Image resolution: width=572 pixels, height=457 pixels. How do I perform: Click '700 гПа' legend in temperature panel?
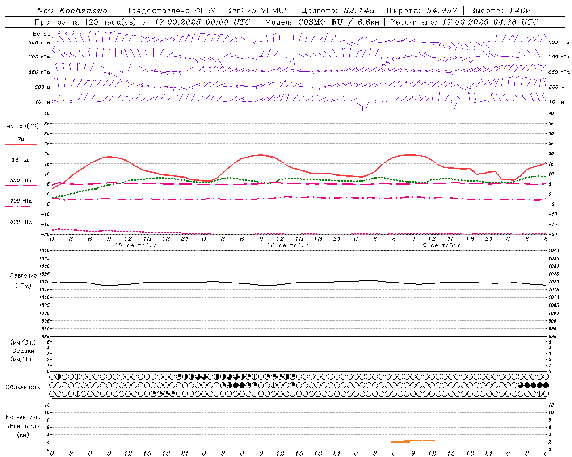click(21, 201)
